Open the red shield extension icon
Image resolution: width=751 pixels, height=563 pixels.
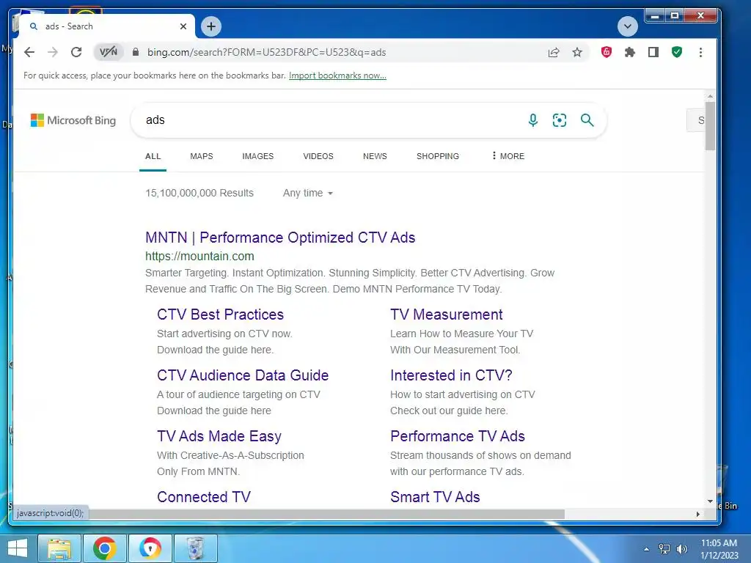click(x=607, y=52)
